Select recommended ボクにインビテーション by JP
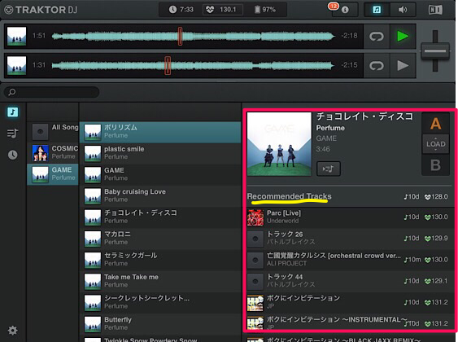This screenshot has width=458, height=342. pyautogui.click(x=349, y=303)
